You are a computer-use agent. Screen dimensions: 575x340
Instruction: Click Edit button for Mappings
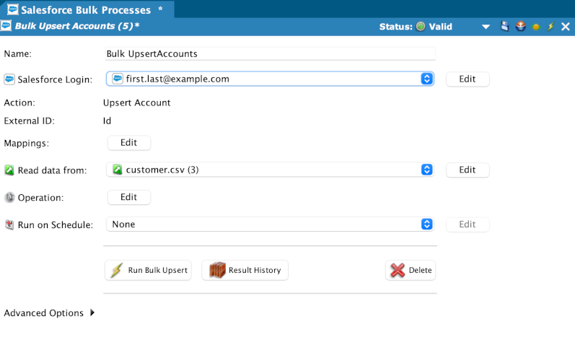(128, 143)
